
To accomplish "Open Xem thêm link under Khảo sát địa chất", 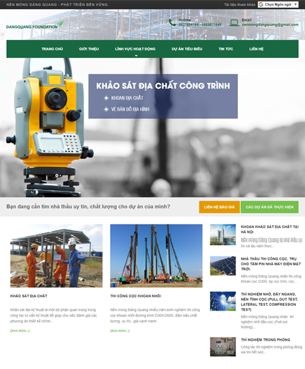I will pos(20,331).
